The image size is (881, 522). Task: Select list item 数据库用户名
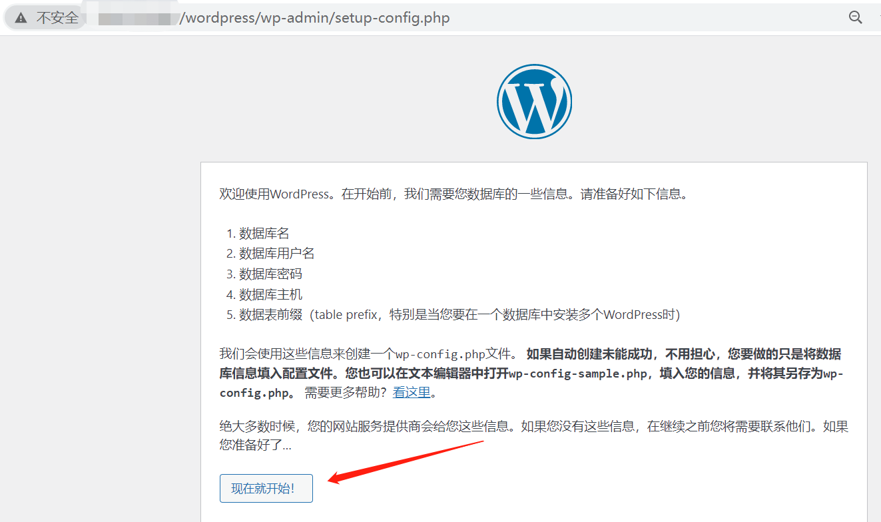(x=277, y=254)
